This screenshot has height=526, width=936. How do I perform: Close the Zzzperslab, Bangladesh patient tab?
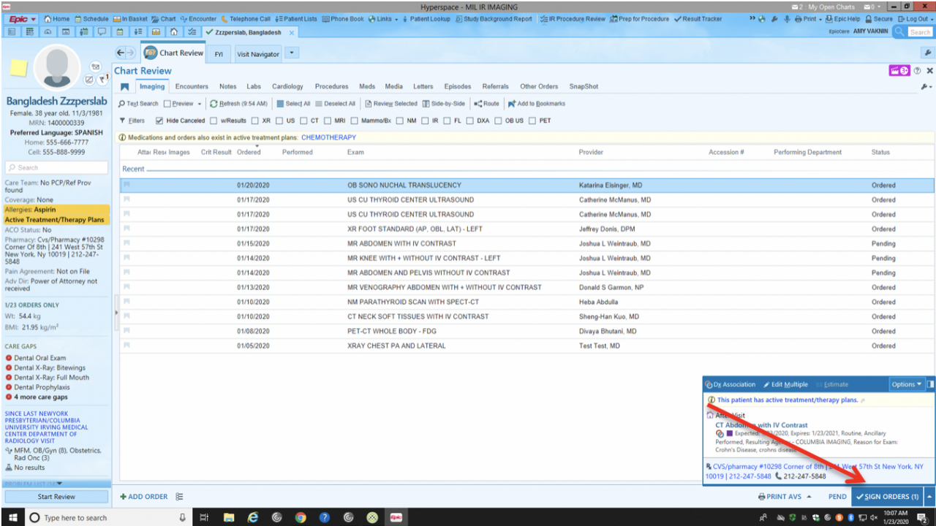292,33
